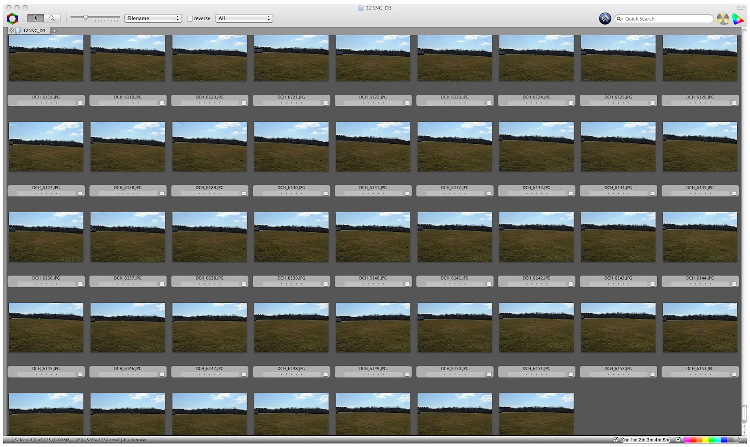This screenshot has height=447, width=750.
Task: Open the Quick Search magnifier options menu
Action: point(620,19)
